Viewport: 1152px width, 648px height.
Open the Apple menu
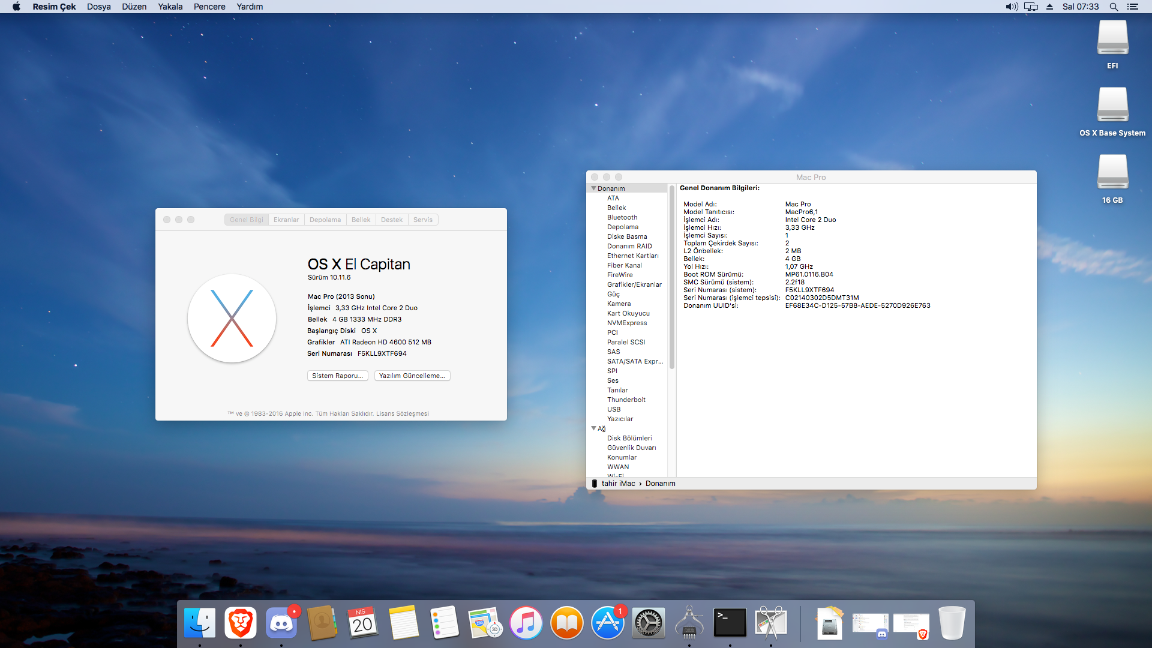(x=16, y=7)
